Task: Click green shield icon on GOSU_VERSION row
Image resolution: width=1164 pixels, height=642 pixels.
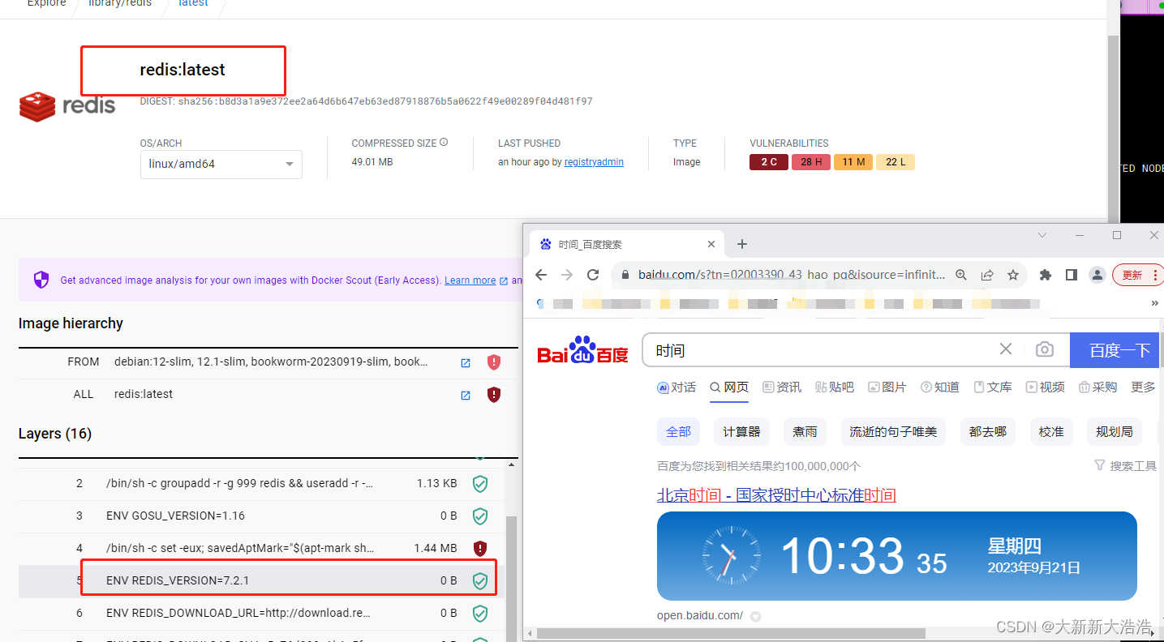Action: (480, 516)
